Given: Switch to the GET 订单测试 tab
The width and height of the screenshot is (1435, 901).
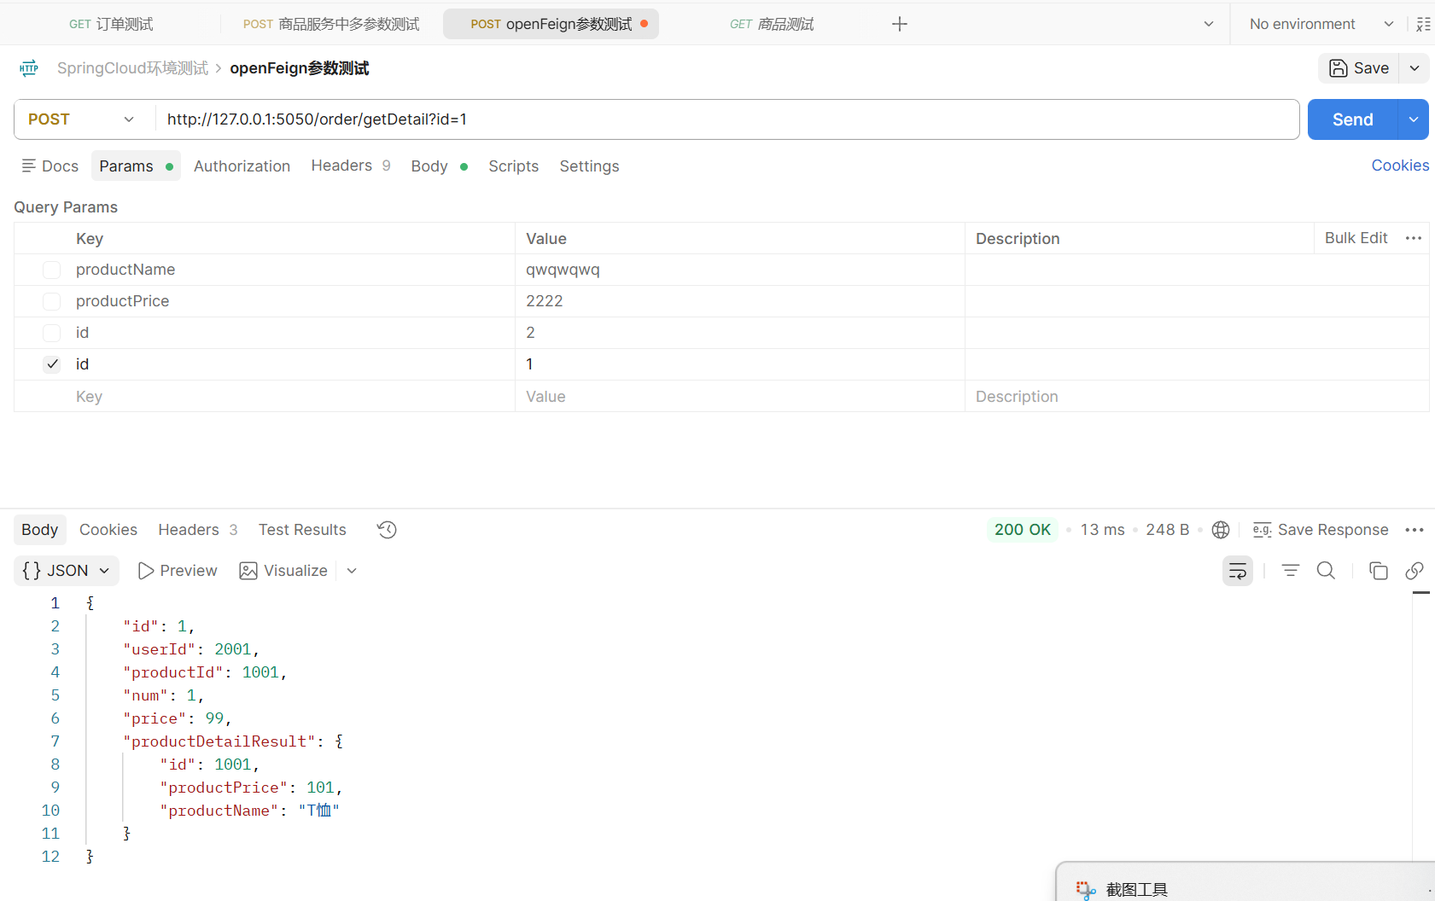Looking at the screenshot, I should [111, 24].
